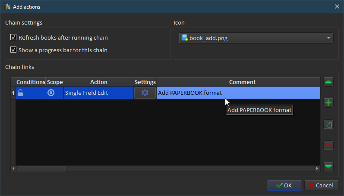The width and height of the screenshot is (344, 196).
Task: Remove chain link with red minus icon
Action: [x=328, y=145]
